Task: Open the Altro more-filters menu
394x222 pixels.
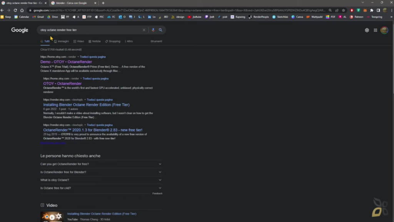Action: click(129, 41)
